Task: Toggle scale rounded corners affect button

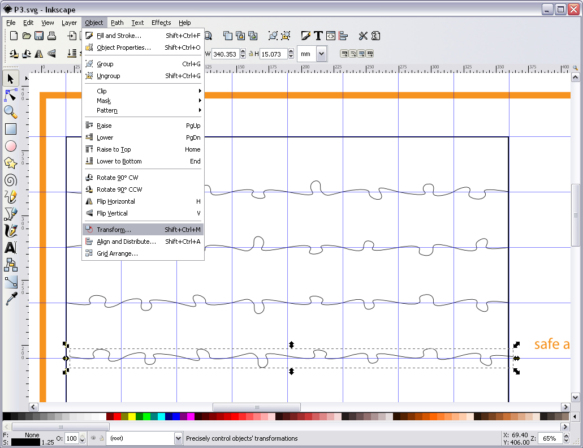Action: [352, 54]
